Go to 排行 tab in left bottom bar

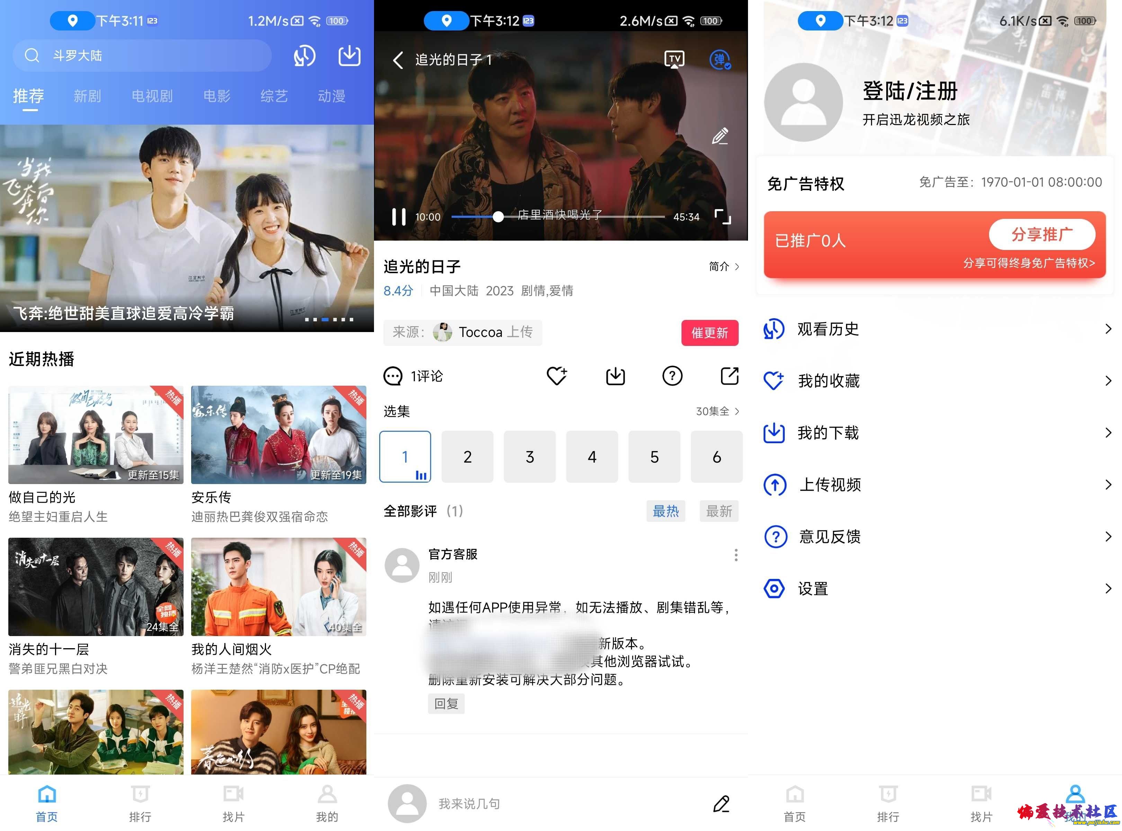pyautogui.click(x=140, y=803)
